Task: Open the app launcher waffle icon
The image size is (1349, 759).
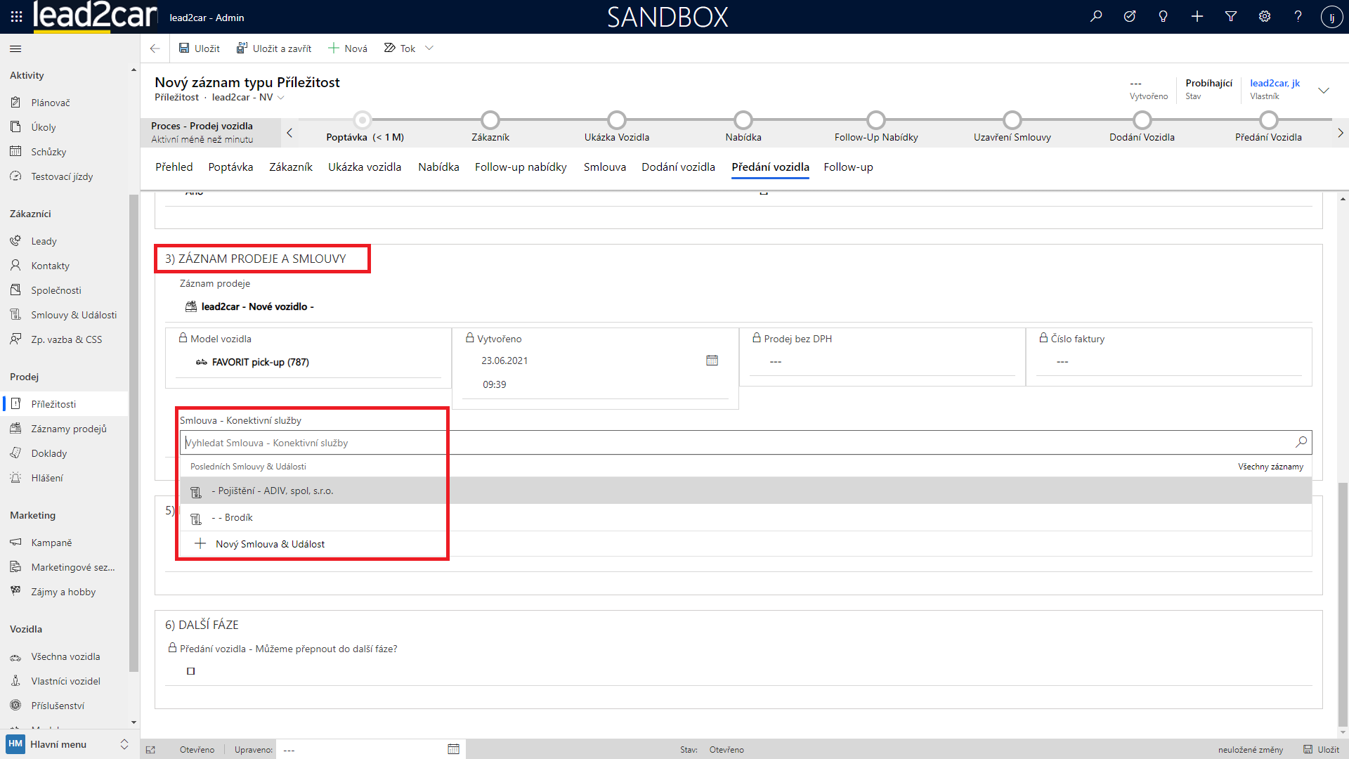Action: [17, 17]
